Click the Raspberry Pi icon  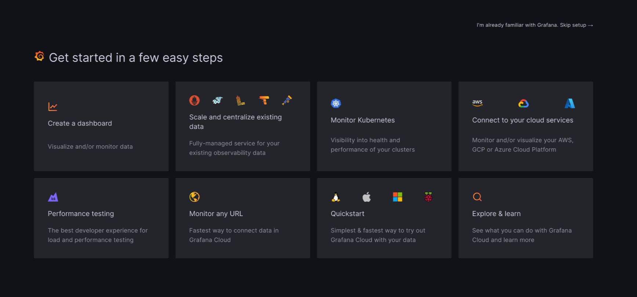[428, 197]
